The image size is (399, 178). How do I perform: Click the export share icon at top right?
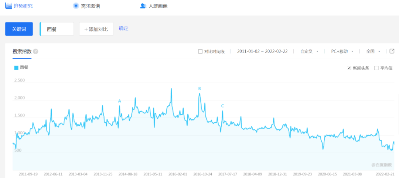coord(392,51)
